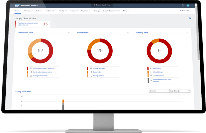Open Supply Chain Monitor settings gear
Screen dimensions: 206x133
click(190, 18)
